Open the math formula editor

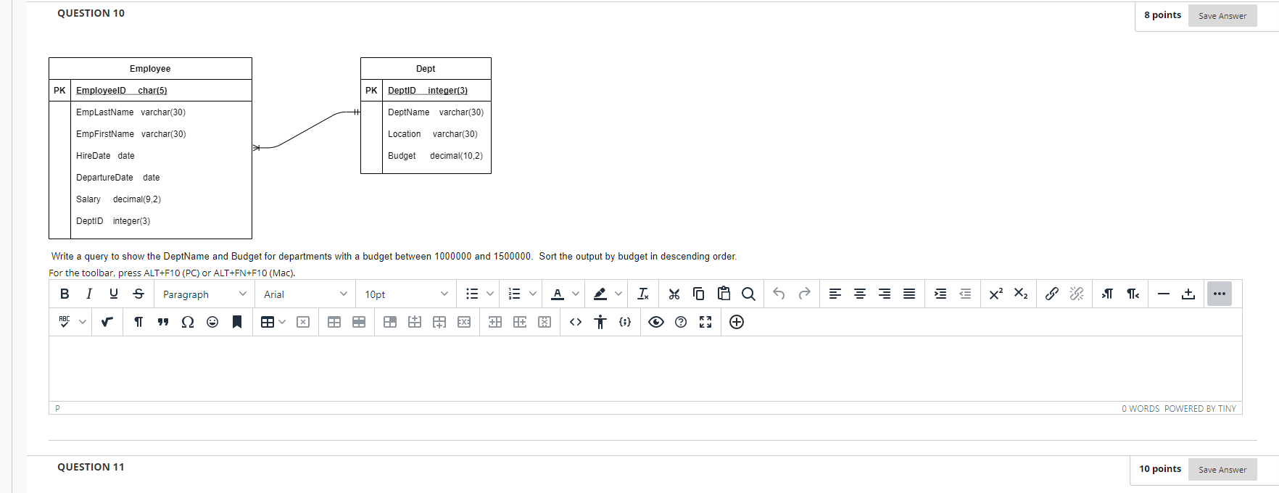(x=107, y=322)
